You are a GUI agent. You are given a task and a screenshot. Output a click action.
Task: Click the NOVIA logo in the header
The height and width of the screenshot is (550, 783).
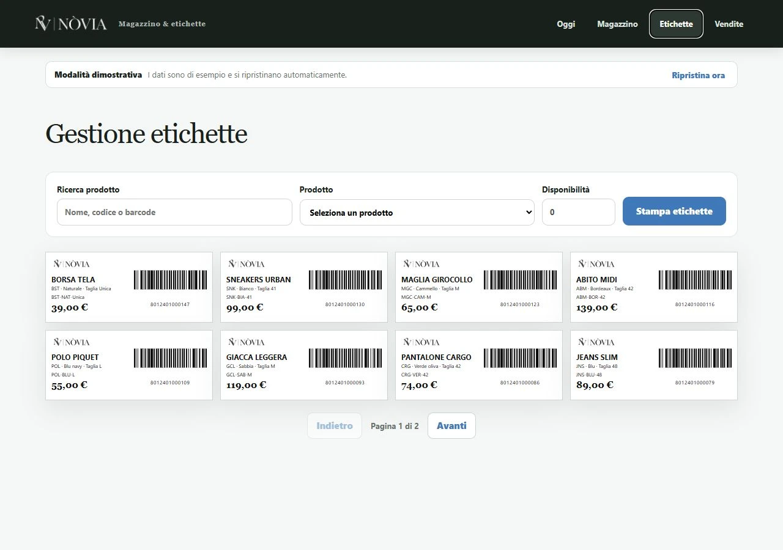click(x=71, y=24)
